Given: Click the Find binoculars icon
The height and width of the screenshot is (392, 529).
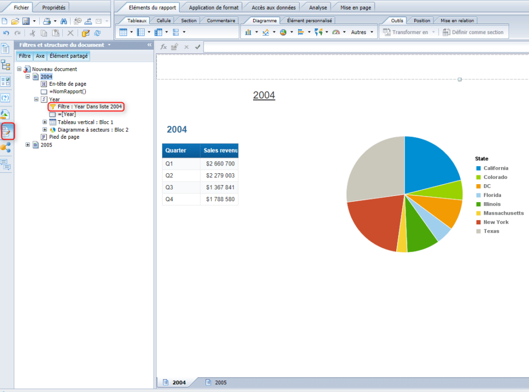Looking at the screenshot, I should 64,21.
